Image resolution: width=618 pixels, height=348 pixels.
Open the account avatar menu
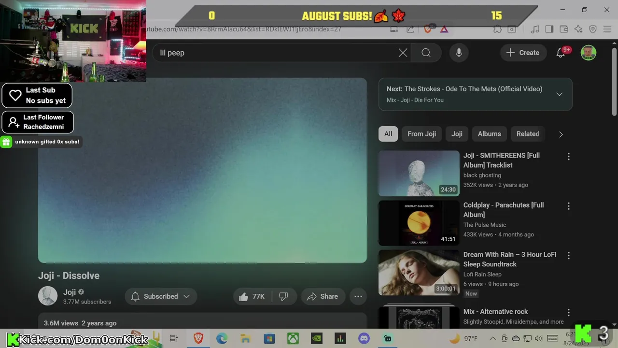point(588,53)
